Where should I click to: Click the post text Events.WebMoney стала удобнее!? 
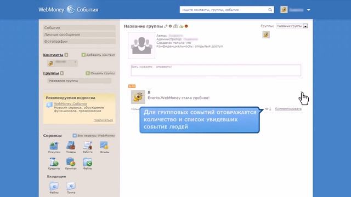pos(179,98)
